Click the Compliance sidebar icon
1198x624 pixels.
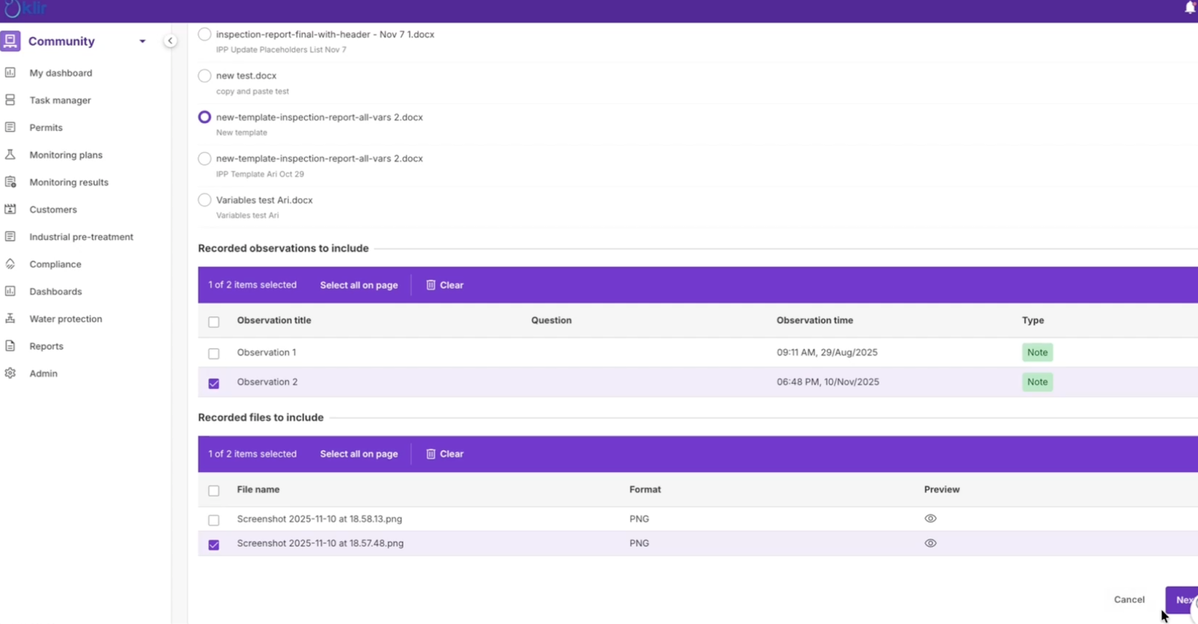point(10,264)
